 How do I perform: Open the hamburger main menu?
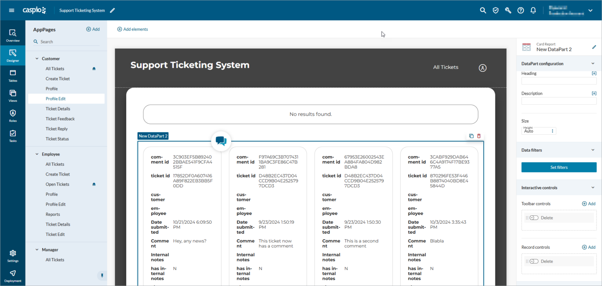click(11, 10)
